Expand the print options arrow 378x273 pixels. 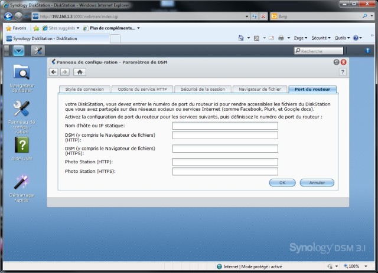click(x=289, y=38)
